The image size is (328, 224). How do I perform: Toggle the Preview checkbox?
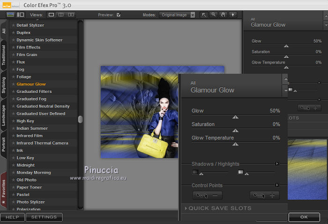119,15
